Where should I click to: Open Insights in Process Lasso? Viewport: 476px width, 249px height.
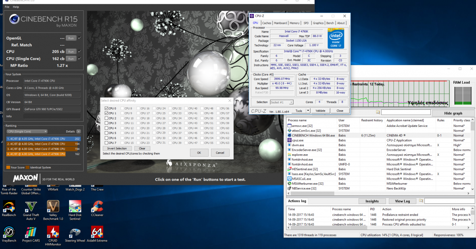click(372, 201)
